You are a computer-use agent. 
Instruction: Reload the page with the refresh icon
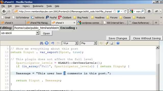(x=125, y=11)
